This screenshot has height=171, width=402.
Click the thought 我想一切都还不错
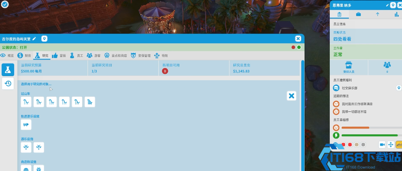[x=354, y=112]
